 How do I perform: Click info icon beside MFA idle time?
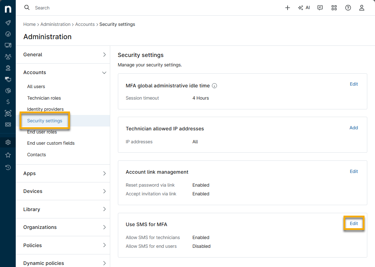[214, 86]
